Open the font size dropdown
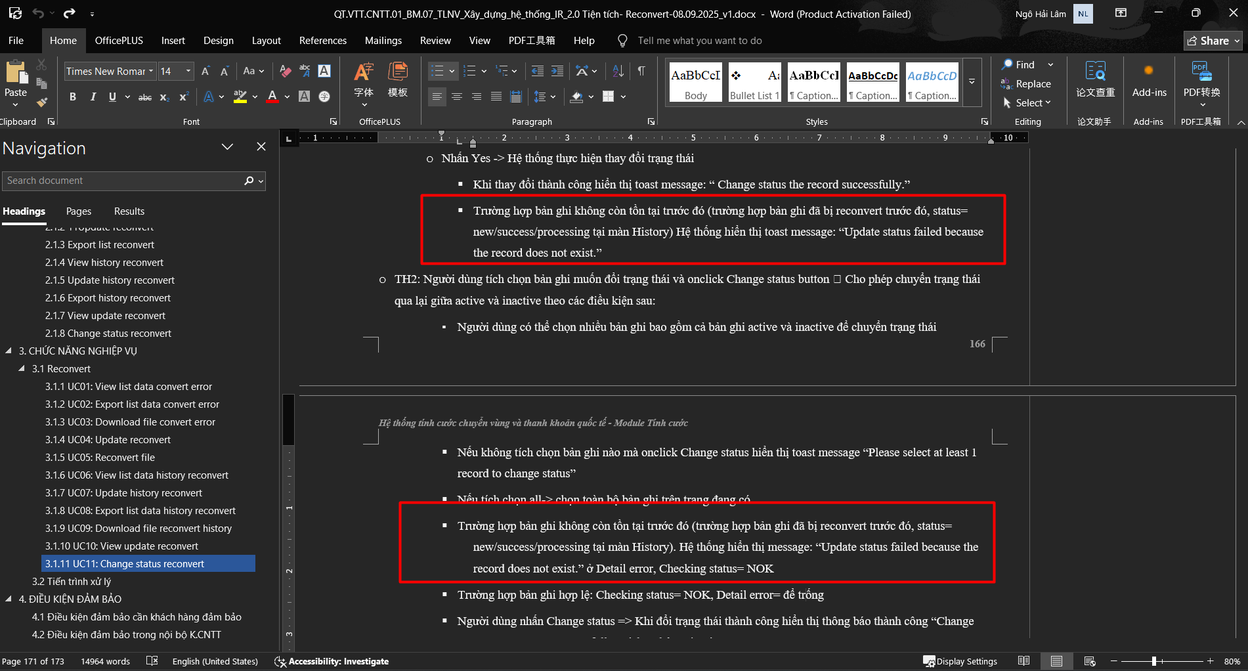Viewport: 1248px width, 671px height. pos(188,71)
